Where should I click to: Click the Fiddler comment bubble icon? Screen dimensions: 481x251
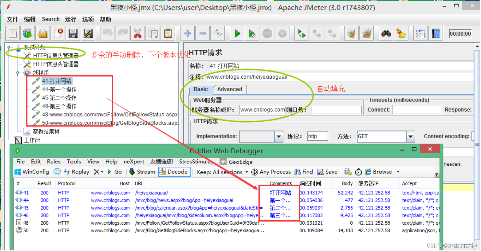click(57, 172)
